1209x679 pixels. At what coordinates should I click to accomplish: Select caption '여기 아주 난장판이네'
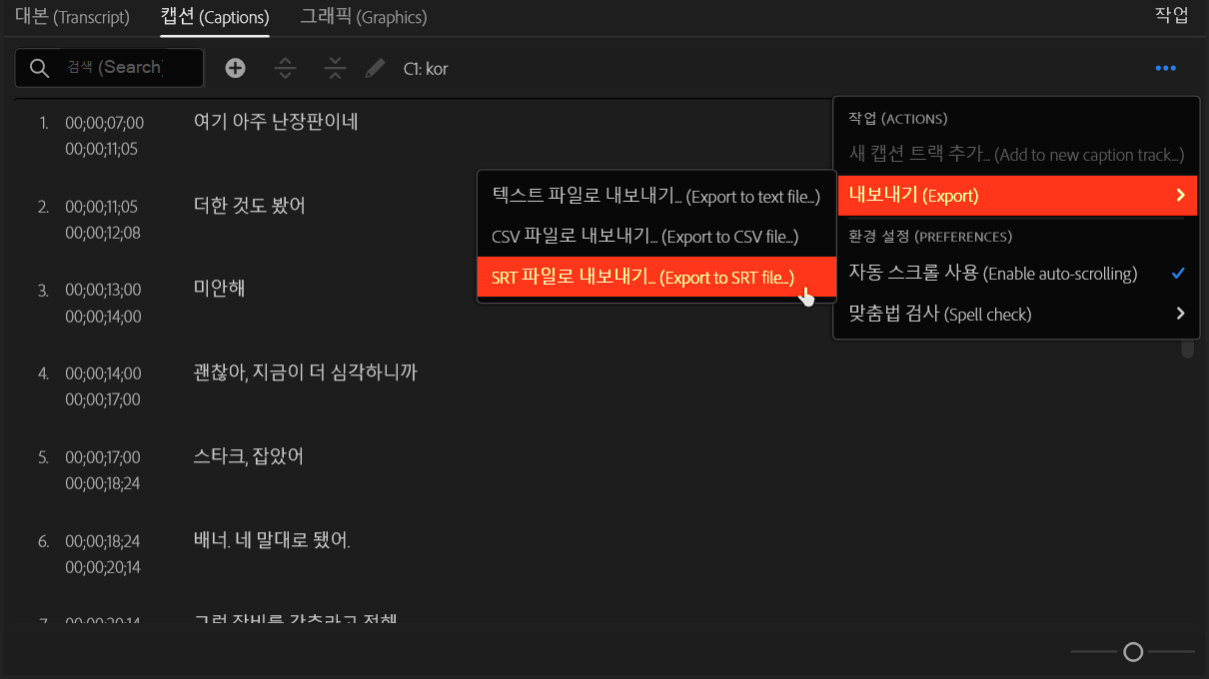click(276, 122)
